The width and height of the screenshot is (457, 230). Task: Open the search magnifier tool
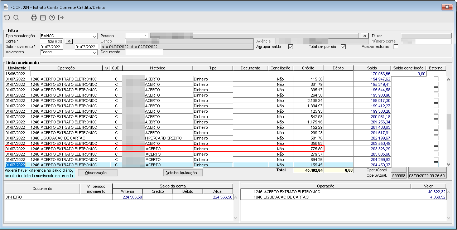[x=16, y=18]
